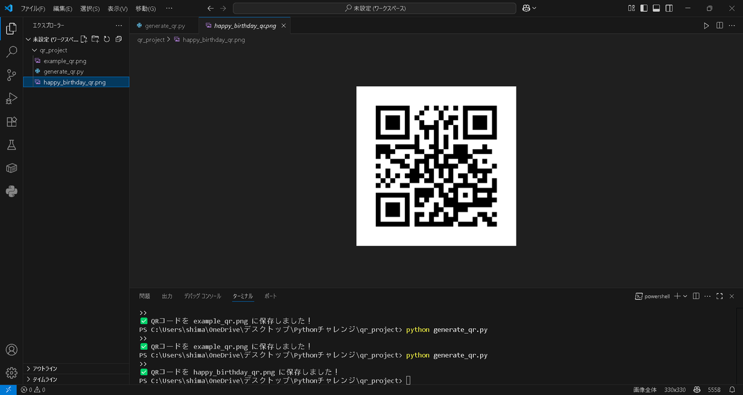743x395 pixels.
Task: Create a new terminal with plus button
Action: click(x=677, y=297)
